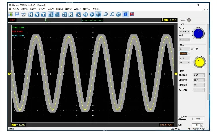The image size is (217, 132).
Task: Start acquisition with the play icon
Action: click(x=92, y=14)
